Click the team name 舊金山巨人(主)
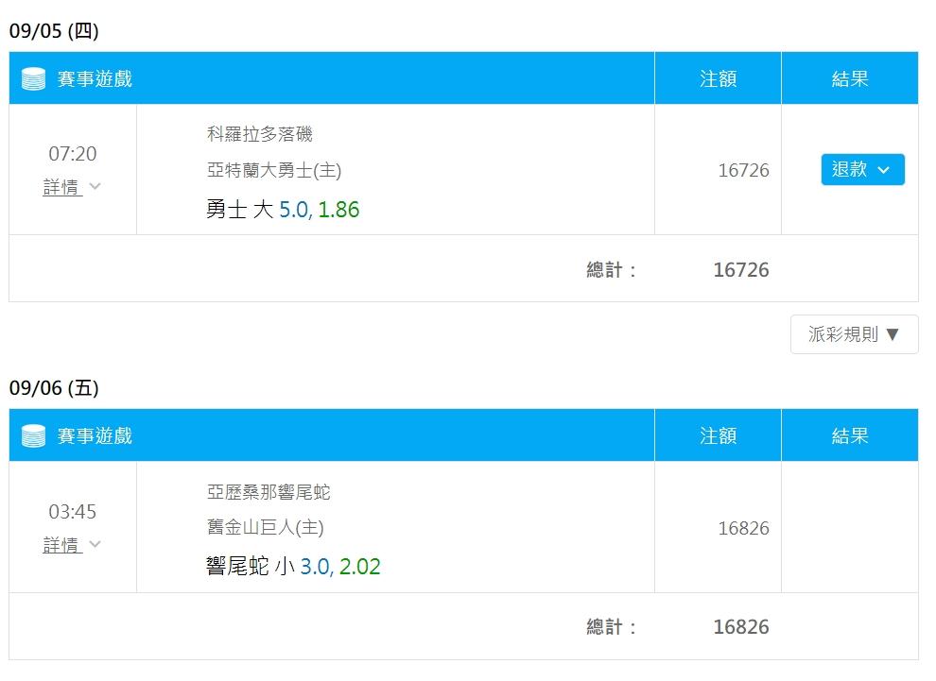 [265, 527]
